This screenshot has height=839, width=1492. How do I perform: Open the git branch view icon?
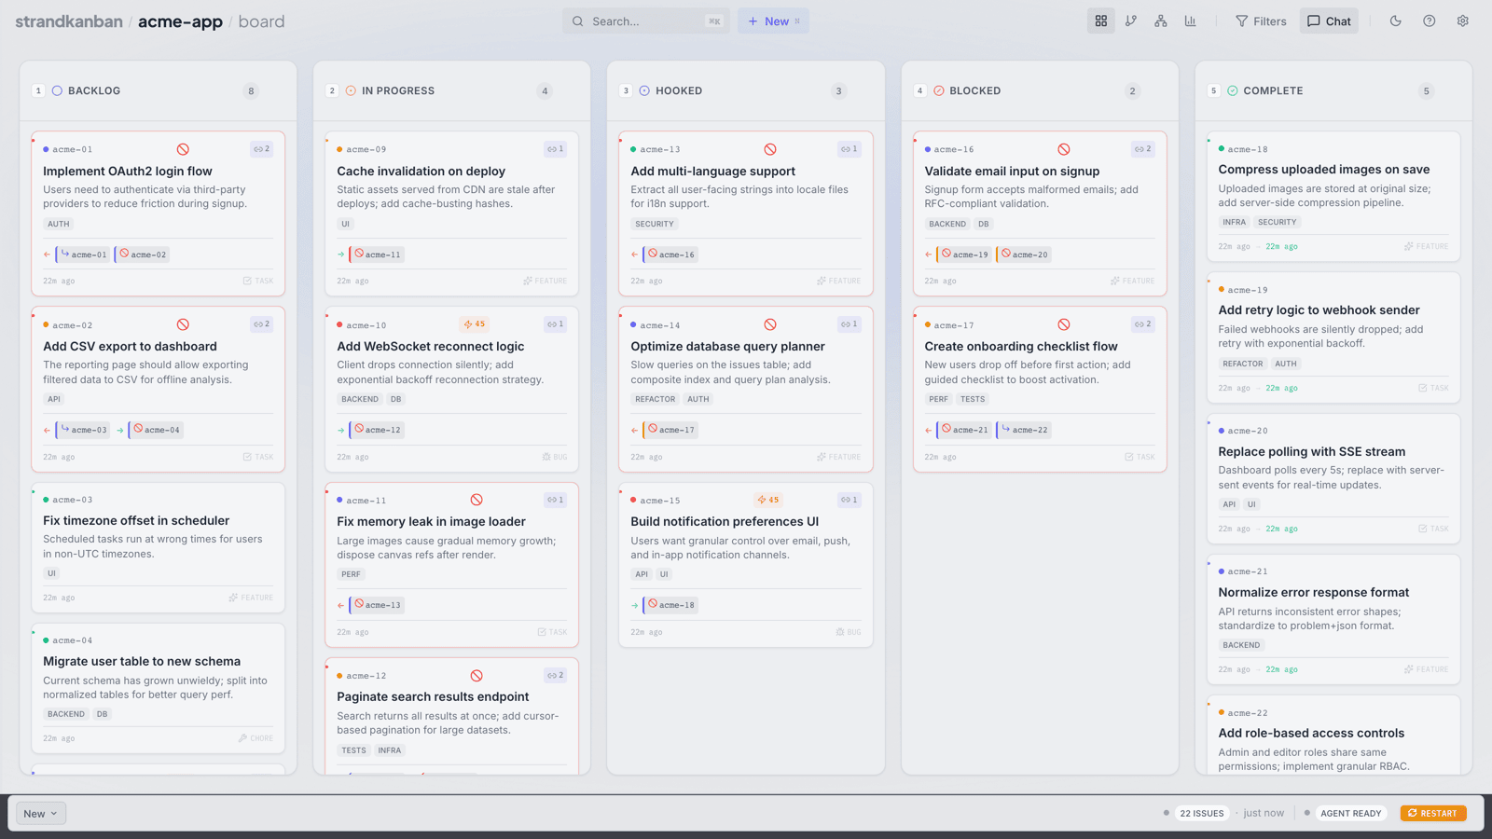click(1131, 21)
